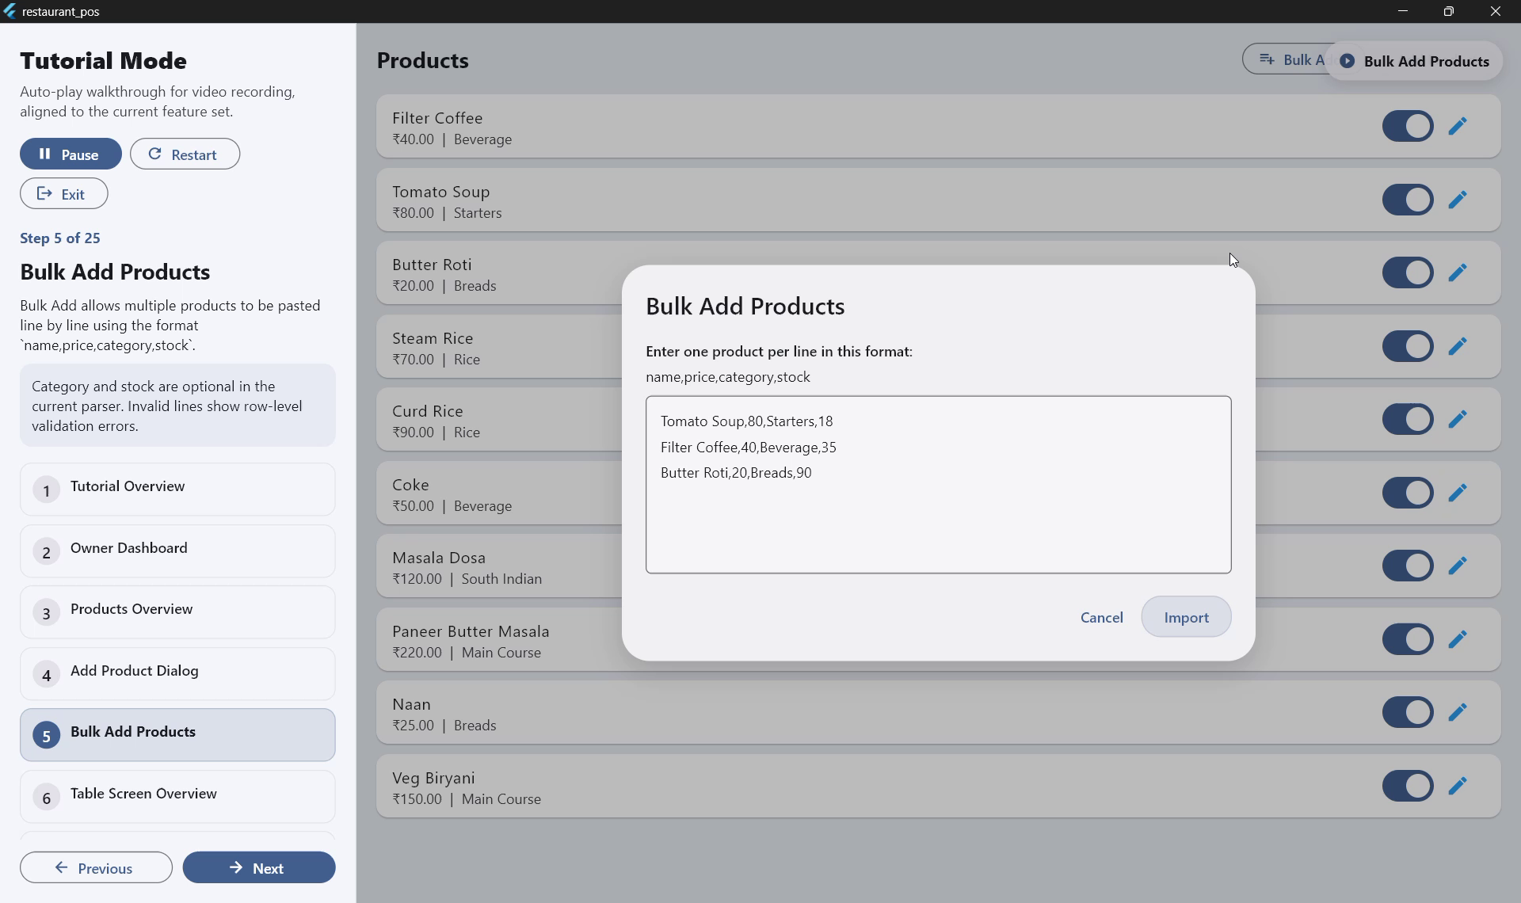
Task: Toggle Coke availability off
Action: [x=1408, y=492]
